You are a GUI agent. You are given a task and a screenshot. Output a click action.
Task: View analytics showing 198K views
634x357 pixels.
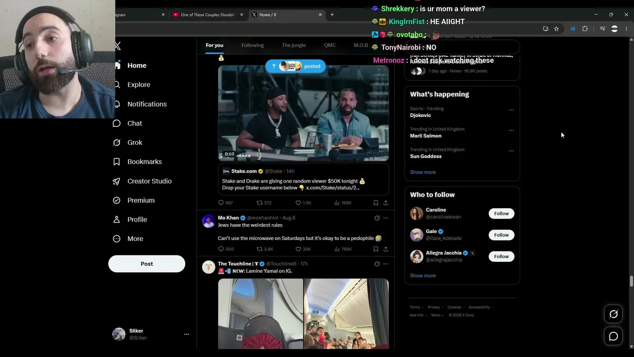pyautogui.click(x=343, y=203)
